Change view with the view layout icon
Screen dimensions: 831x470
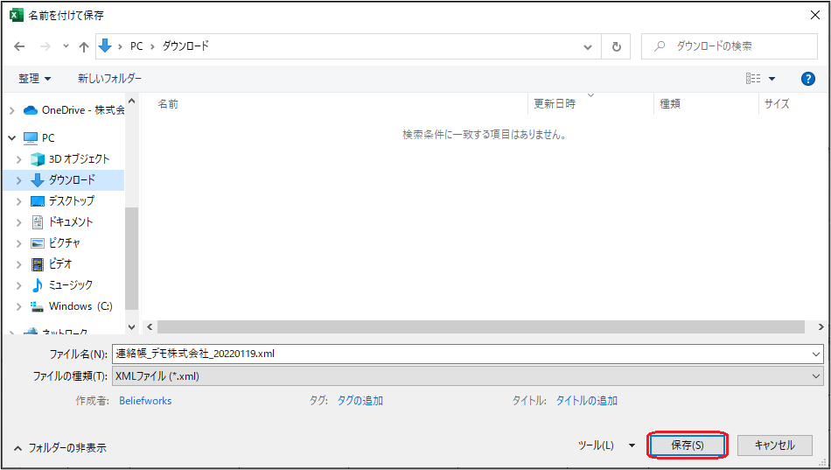click(x=753, y=79)
